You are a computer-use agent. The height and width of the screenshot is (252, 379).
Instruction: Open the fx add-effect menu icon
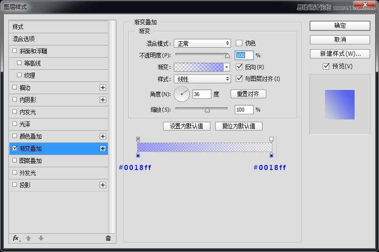(16, 238)
